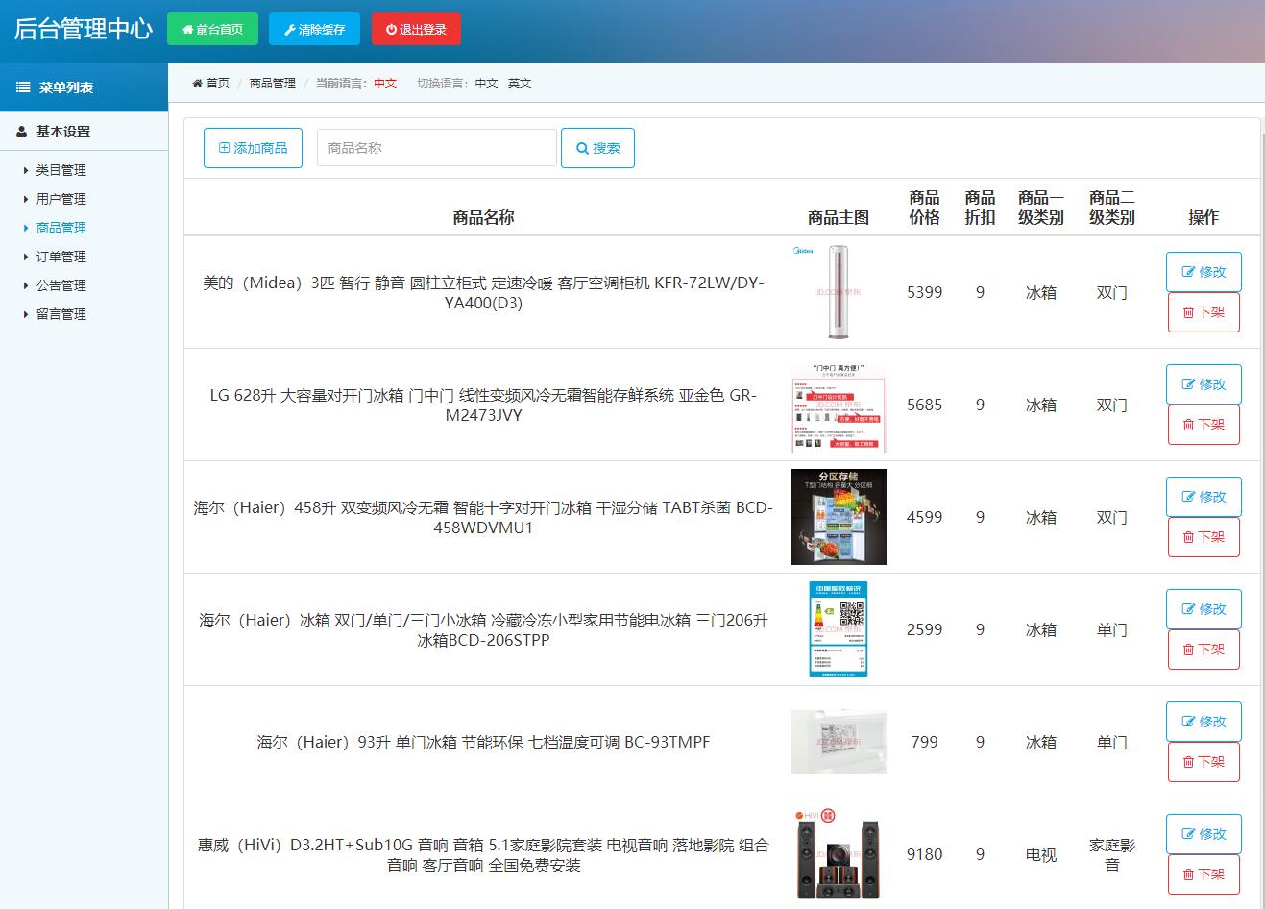1265x909 pixels.
Task: Click the arrow next to 商品管理
Action: point(26,228)
